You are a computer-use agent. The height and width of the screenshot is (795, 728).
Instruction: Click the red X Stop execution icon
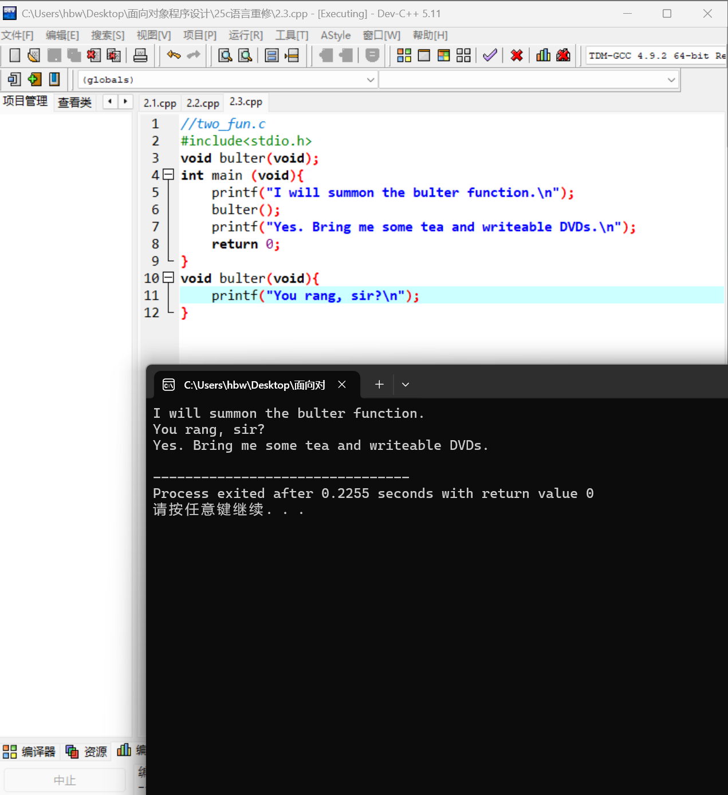[x=517, y=56]
